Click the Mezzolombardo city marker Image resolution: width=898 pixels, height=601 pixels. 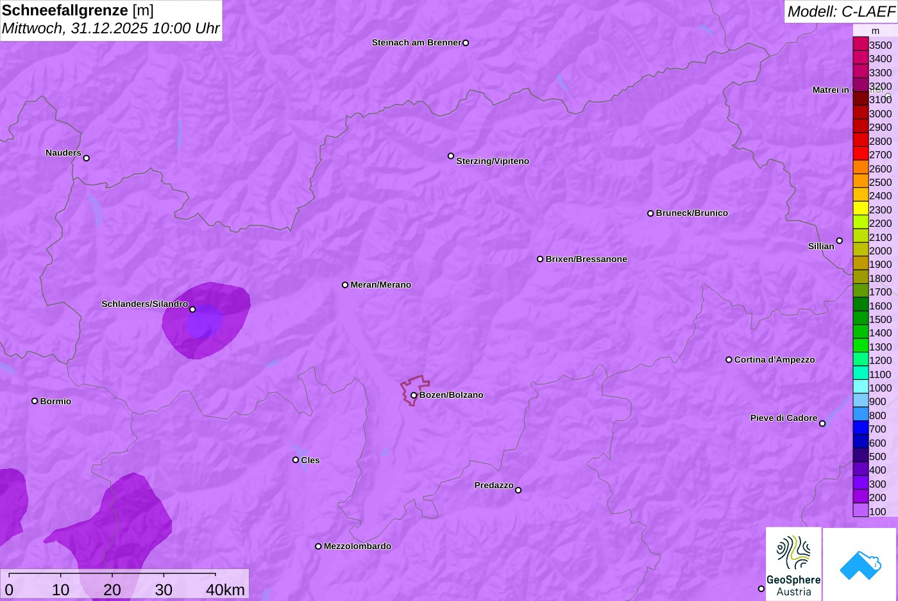click(318, 547)
